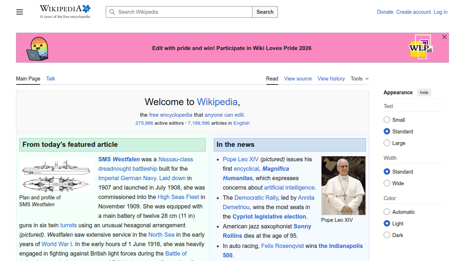The height and width of the screenshot is (261, 465).
Task: Open the Cypriot legislative election link
Action: [x=269, y=216]
